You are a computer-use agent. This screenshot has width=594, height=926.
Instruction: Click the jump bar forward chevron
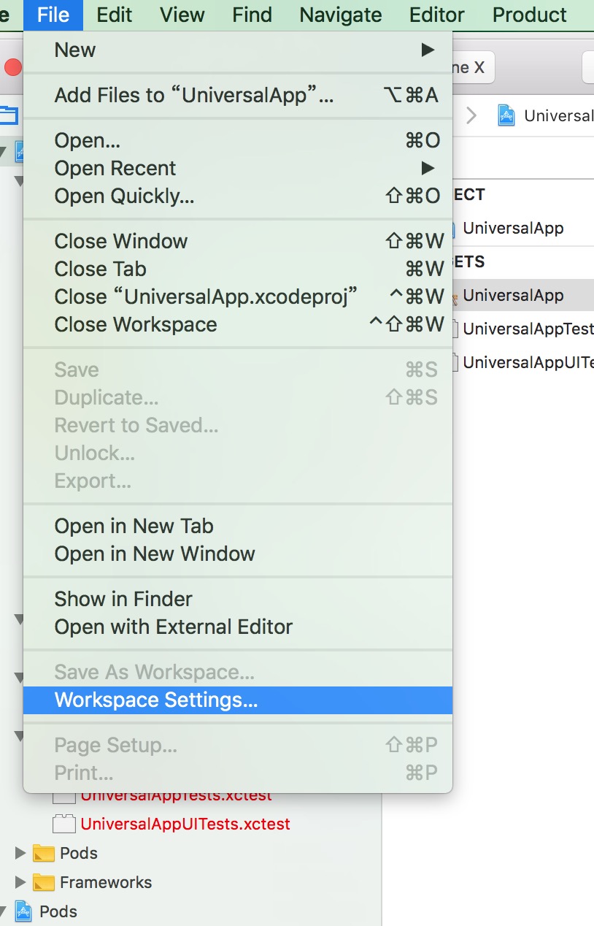(x=471, y=115)
